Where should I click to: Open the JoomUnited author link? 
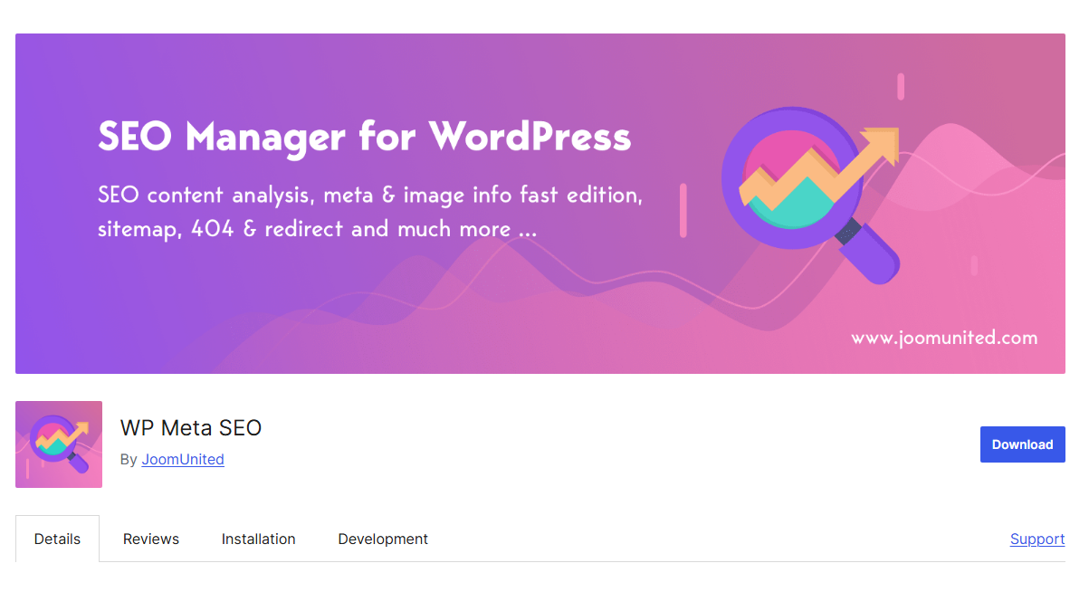[x=183, y=459]
